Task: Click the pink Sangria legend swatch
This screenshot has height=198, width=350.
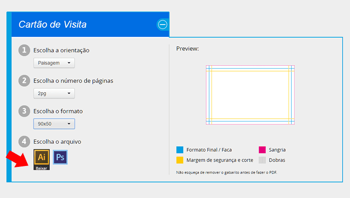Action: tap(262, 150)
